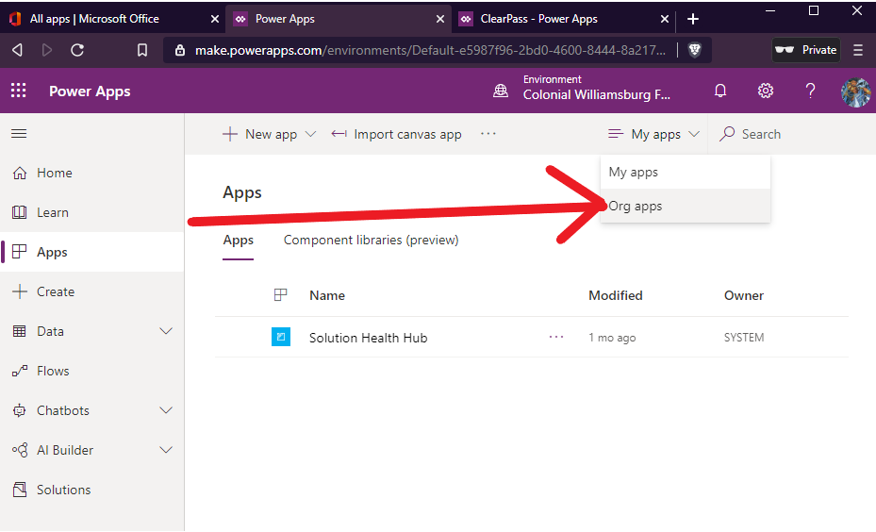876x532 pixels.
Task: Open the browser main menu
Action: point(858,50)
